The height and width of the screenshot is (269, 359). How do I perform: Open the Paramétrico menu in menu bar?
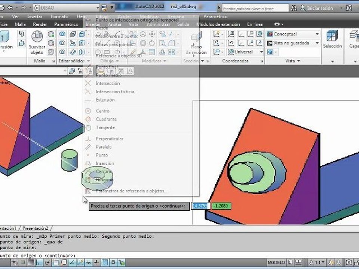coord(215,16)
